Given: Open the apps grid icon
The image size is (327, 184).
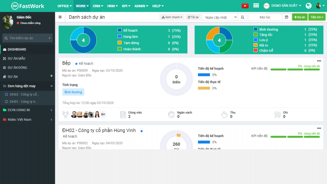Looking at the screenshot, I should point(256,6).
